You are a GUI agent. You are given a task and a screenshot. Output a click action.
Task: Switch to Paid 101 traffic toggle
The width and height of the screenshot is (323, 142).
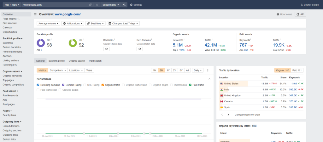297,70
